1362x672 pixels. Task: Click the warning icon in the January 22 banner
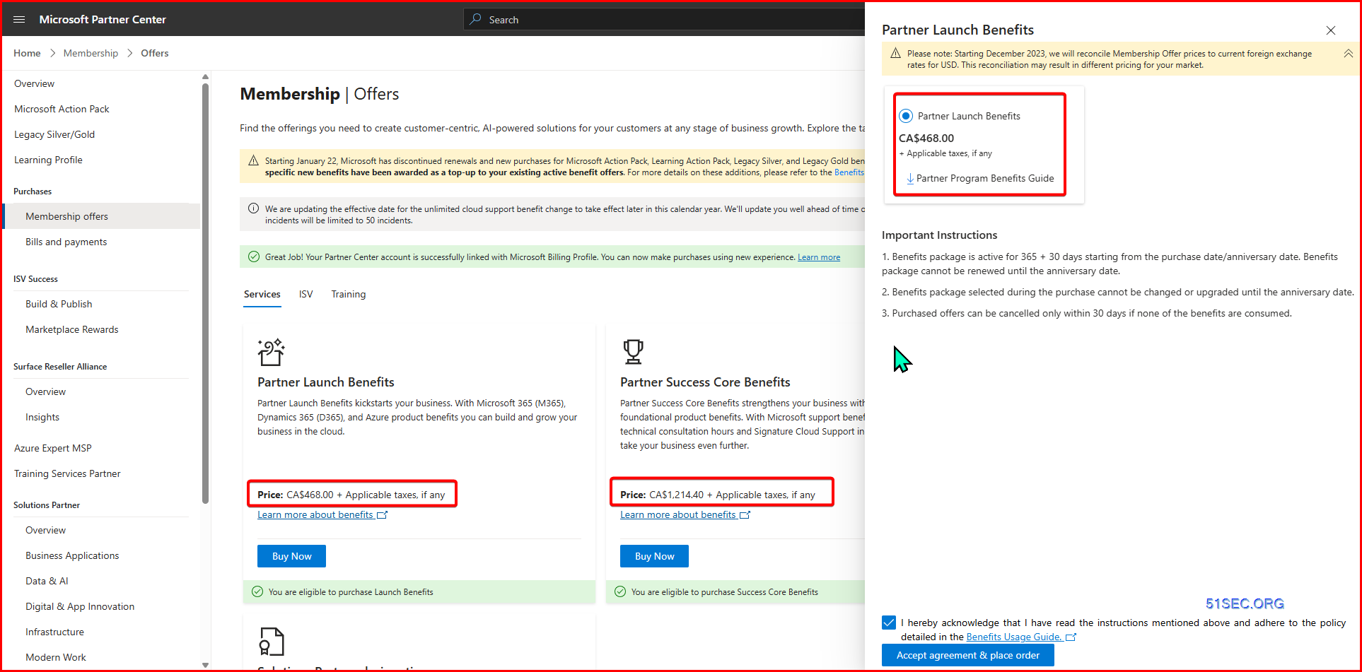click(x=253, y=161)
